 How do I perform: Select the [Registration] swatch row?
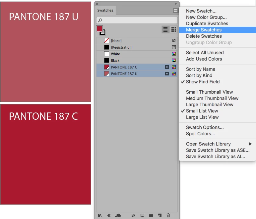(137, 47)
